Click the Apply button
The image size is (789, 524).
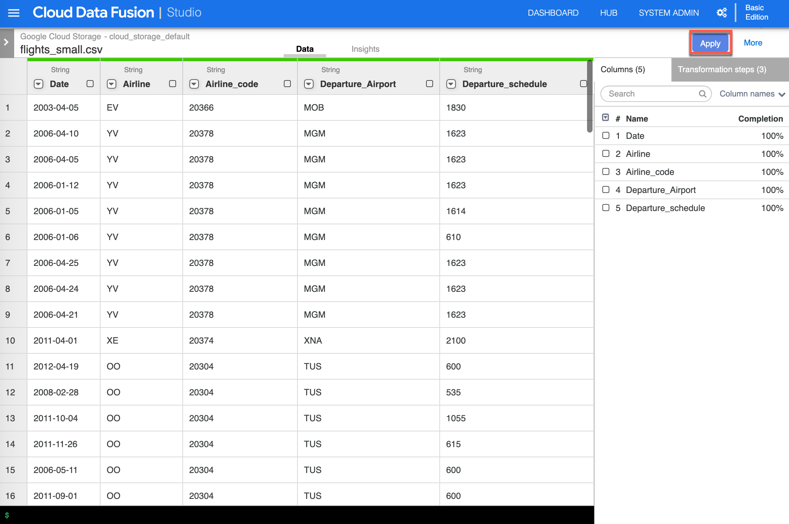pos(710,43)
